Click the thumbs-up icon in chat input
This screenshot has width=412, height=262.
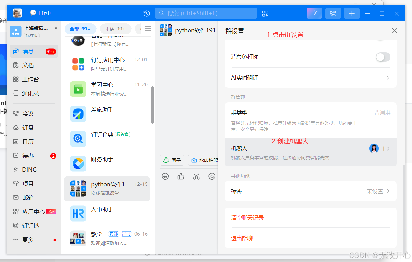pos(181,176)
